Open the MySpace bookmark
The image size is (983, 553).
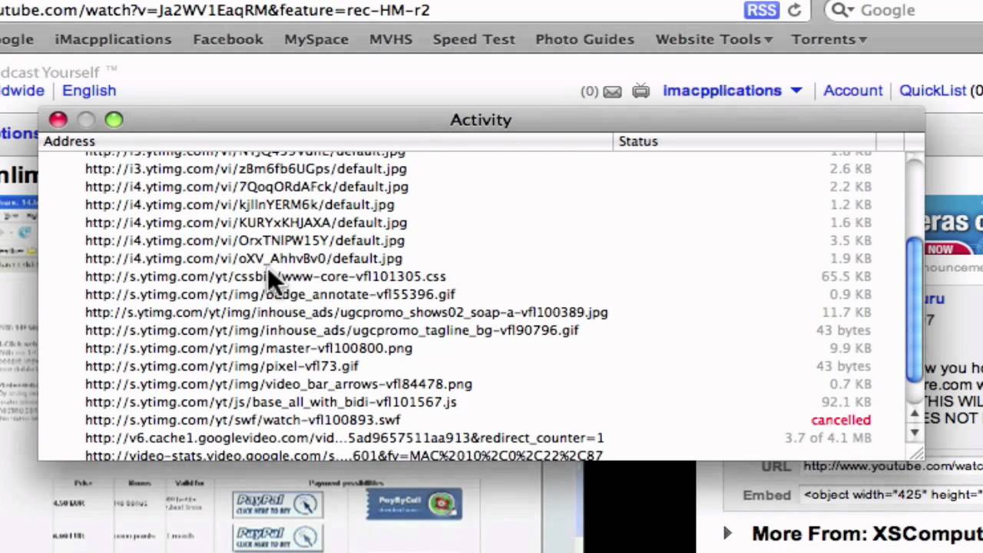pos(316,39)
